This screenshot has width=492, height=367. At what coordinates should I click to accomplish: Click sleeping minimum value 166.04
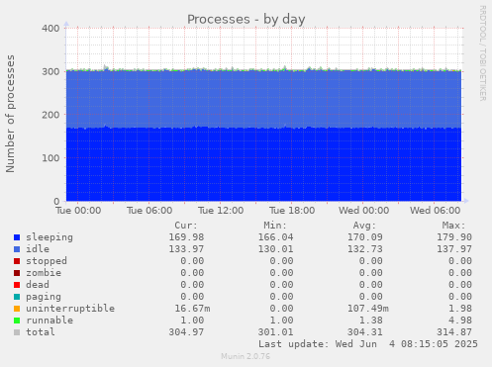275,237
